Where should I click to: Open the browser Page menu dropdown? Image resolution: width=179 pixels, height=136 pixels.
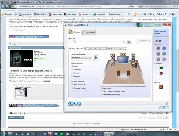pyautogui.click(x=153, y=14)
